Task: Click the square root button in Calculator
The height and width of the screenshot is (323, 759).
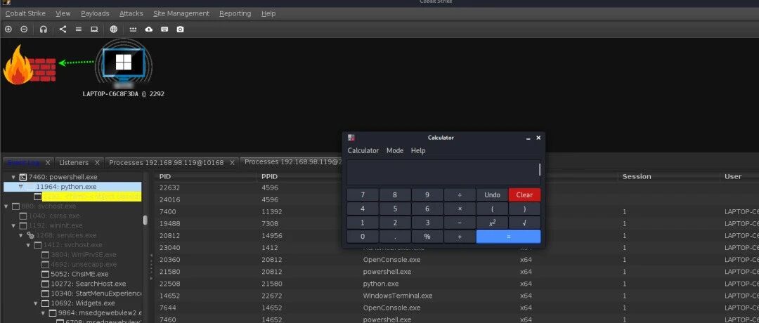Action: pyautogui.click(x=524, y=223)
